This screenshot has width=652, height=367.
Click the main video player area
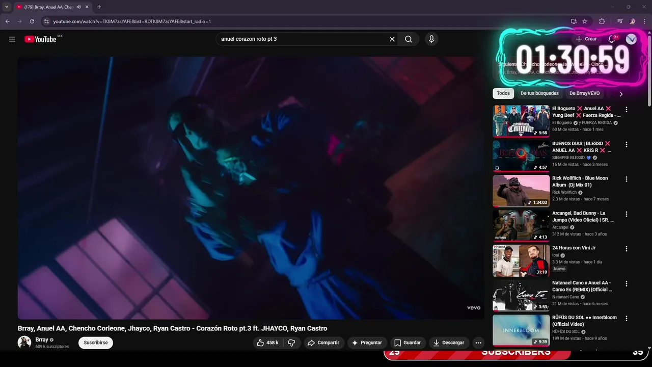[251, 188]
